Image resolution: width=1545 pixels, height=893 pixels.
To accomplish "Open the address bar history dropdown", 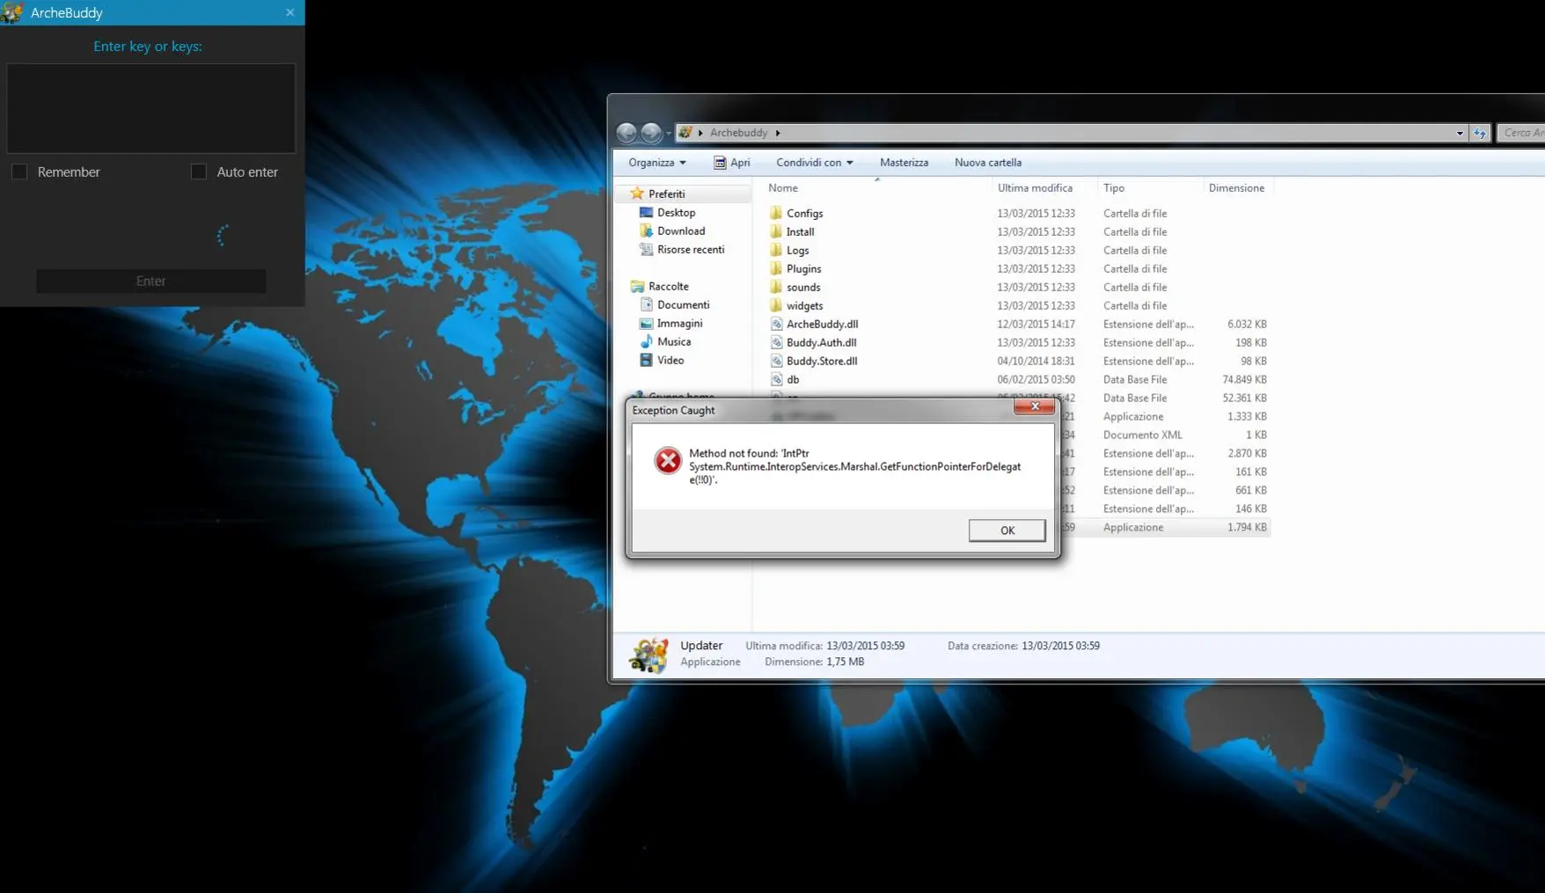I will click(1460, 133).
